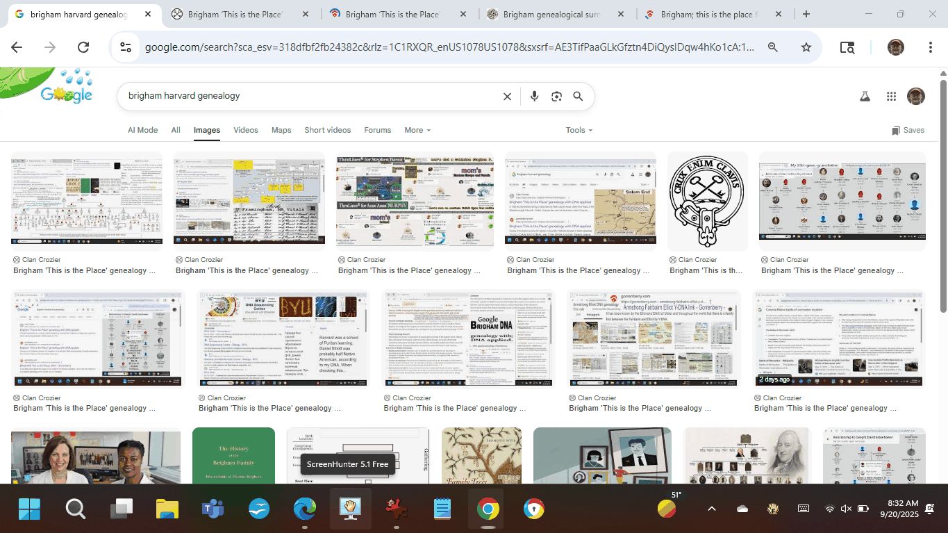Expand the More search filters menu

pyautogui.click(x=417, y=130)
